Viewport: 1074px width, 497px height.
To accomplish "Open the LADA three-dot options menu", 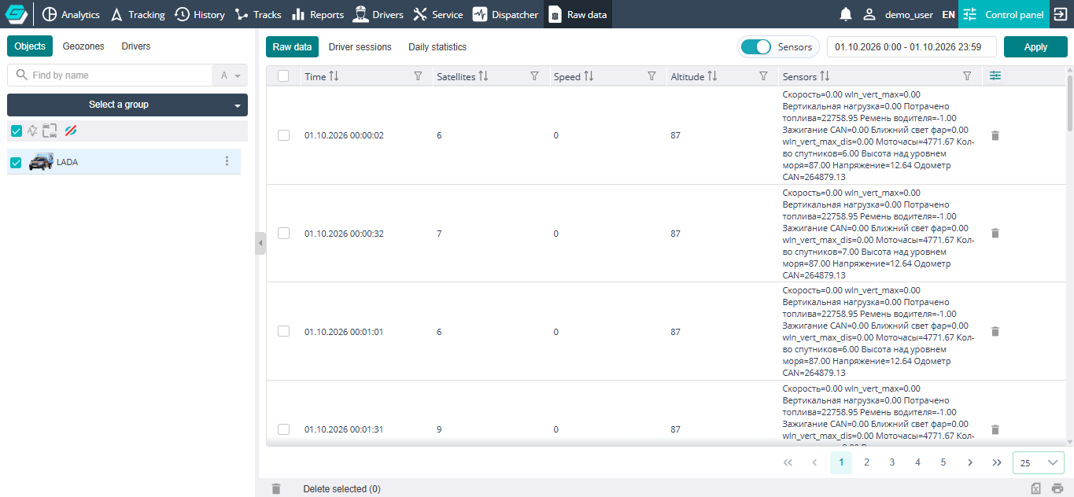I will [x=227, y=161].
